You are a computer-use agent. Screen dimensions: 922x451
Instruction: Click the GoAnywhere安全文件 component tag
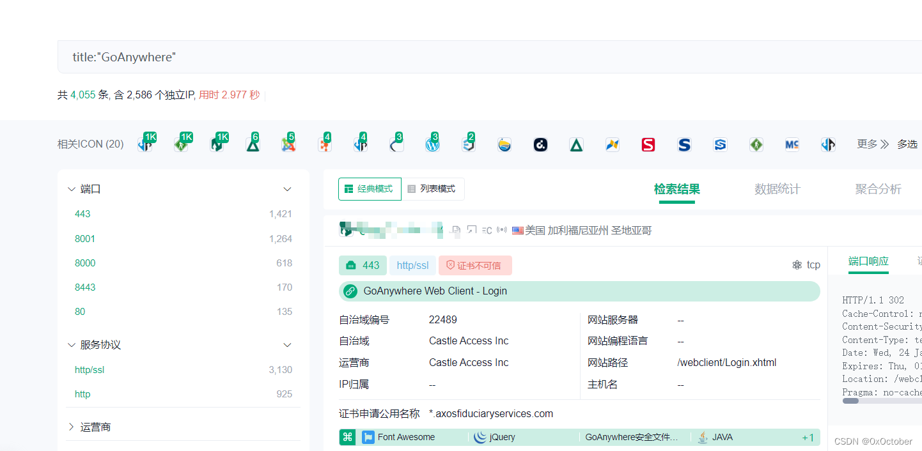point(631,438)
